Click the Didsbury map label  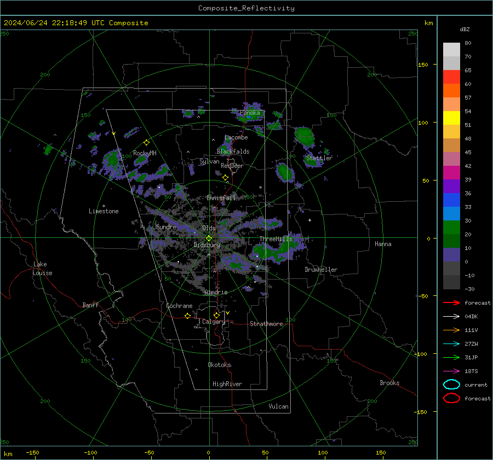click(207, 245)
